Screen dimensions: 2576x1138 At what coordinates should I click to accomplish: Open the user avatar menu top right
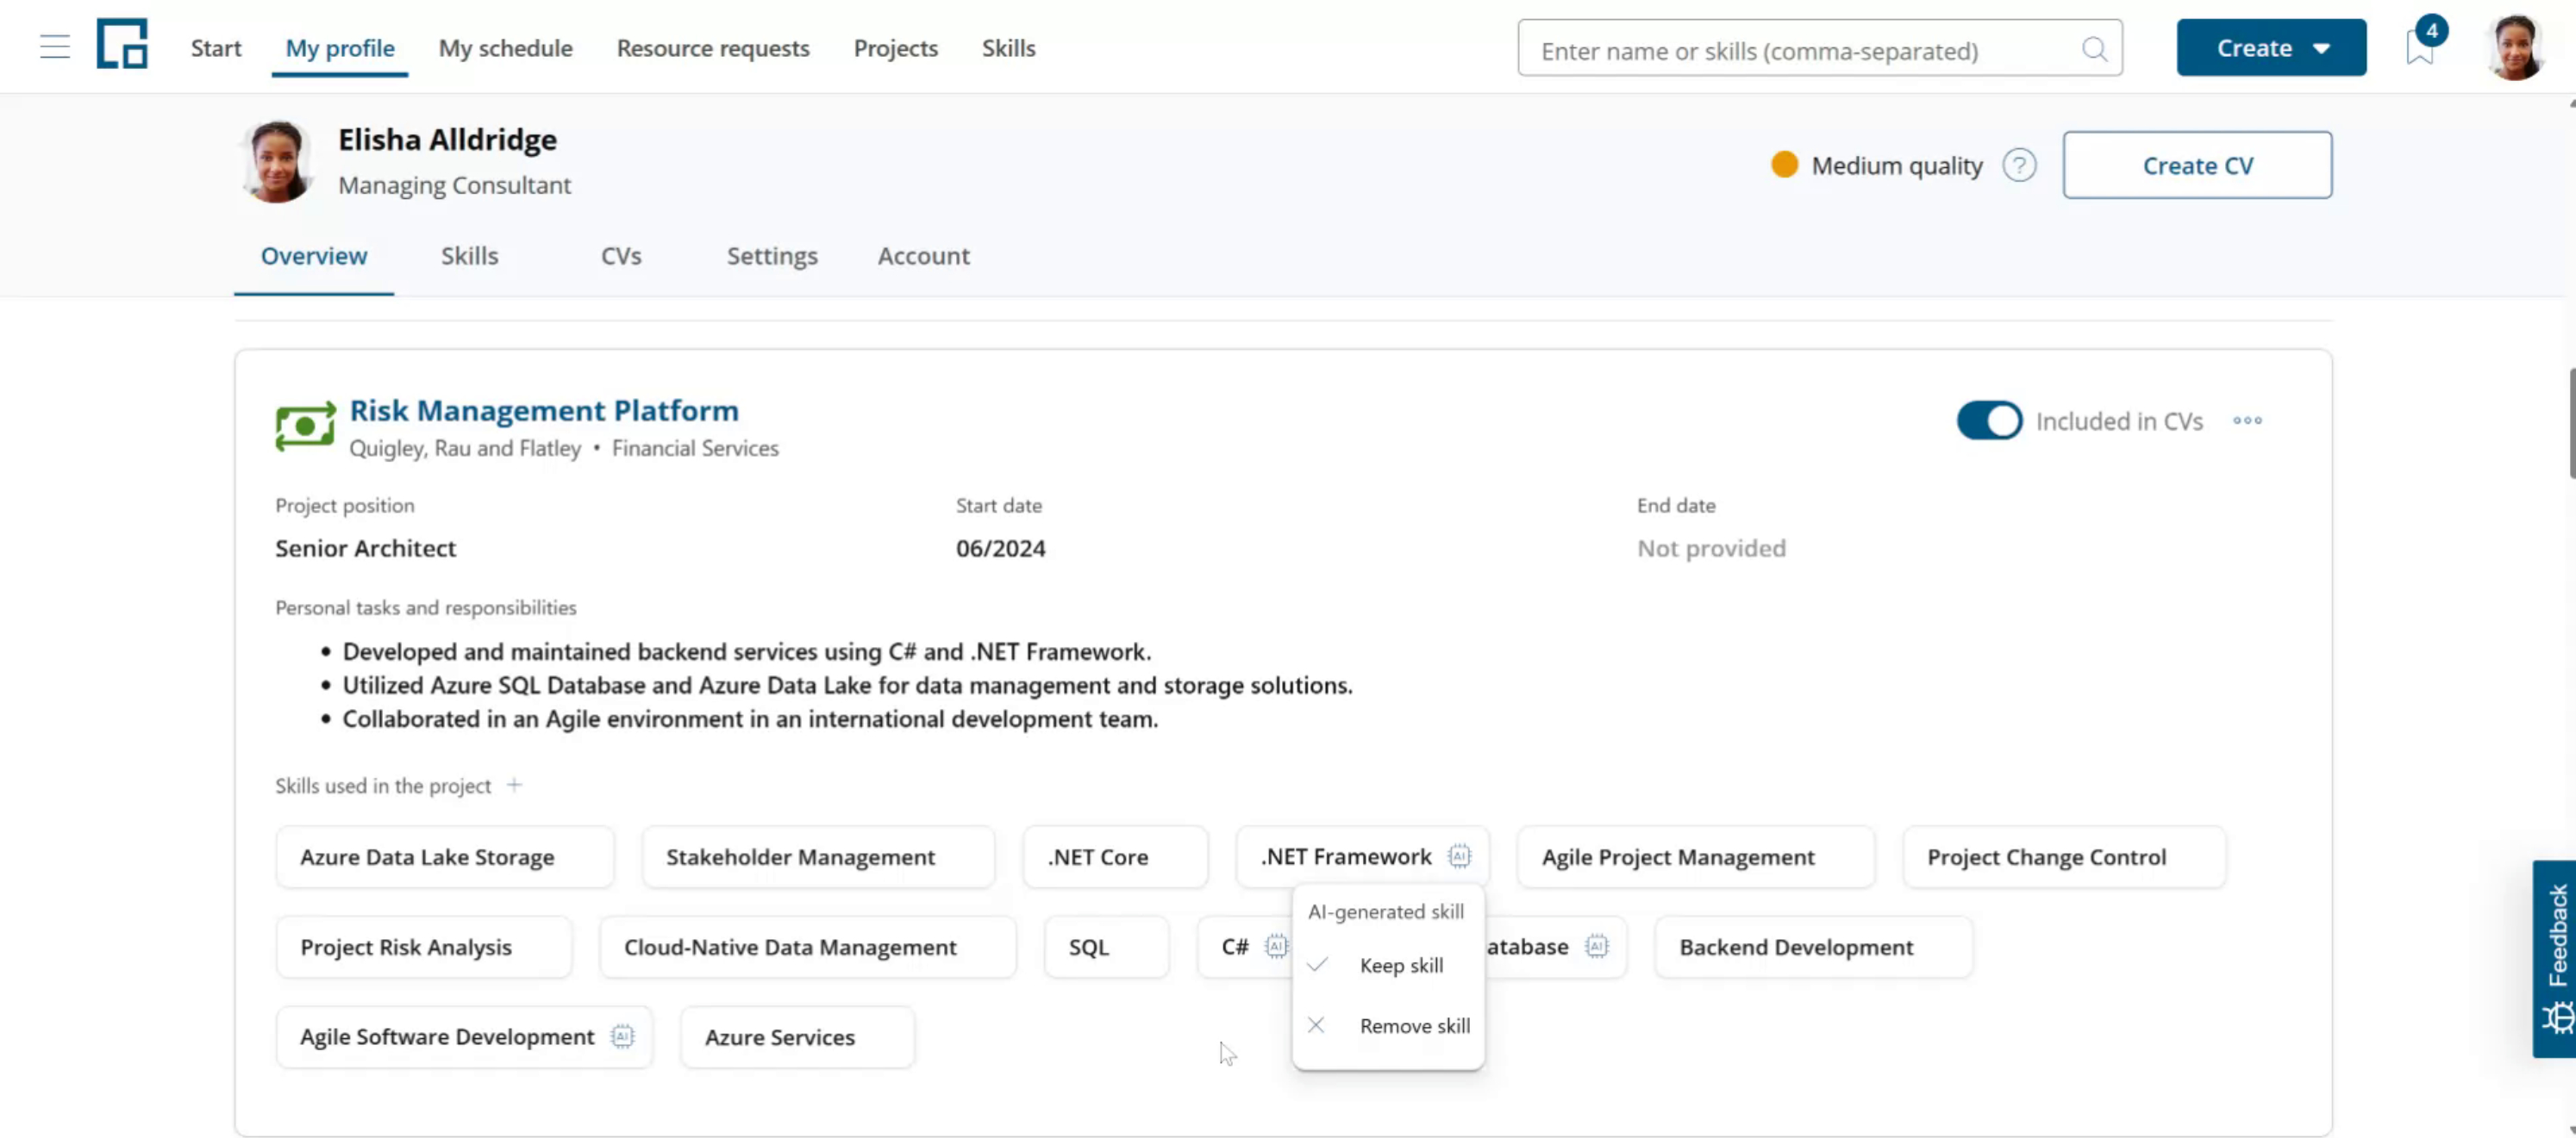tap(2515, 47)
